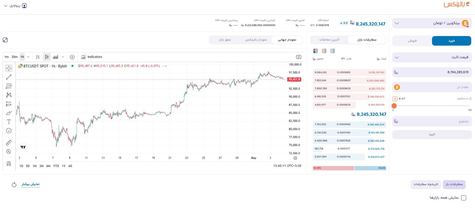
Task: Switch to the market depth tab
Action: (225, 40)
